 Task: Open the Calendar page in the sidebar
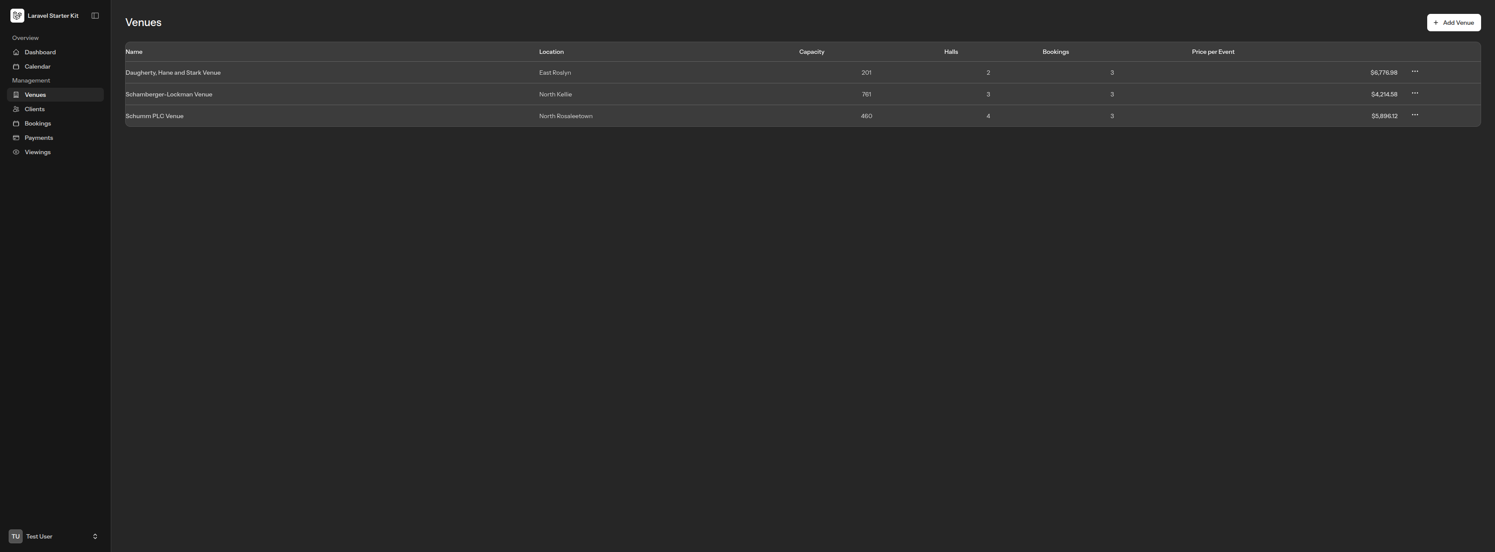(x=37, y=67)
